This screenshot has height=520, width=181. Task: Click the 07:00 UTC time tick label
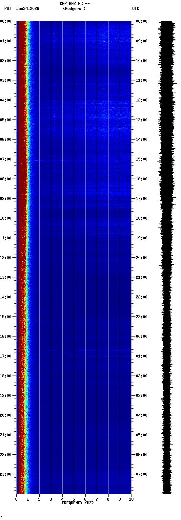pos(142,474)
